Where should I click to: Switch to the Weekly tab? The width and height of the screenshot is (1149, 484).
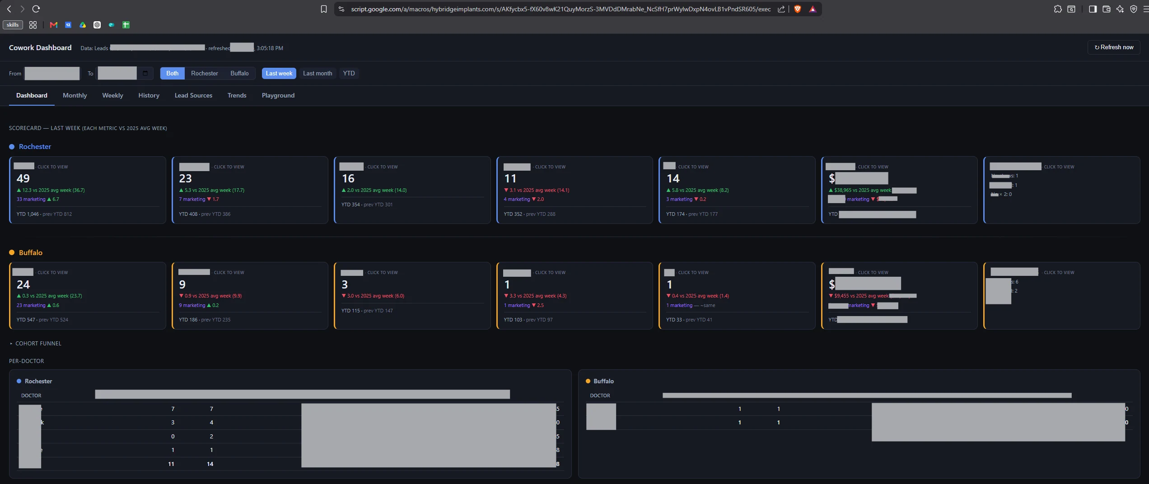coord(112,95)
